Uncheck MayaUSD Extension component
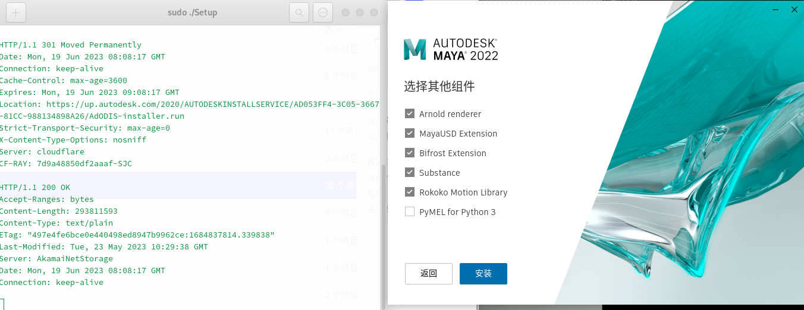 click(410, 133)
